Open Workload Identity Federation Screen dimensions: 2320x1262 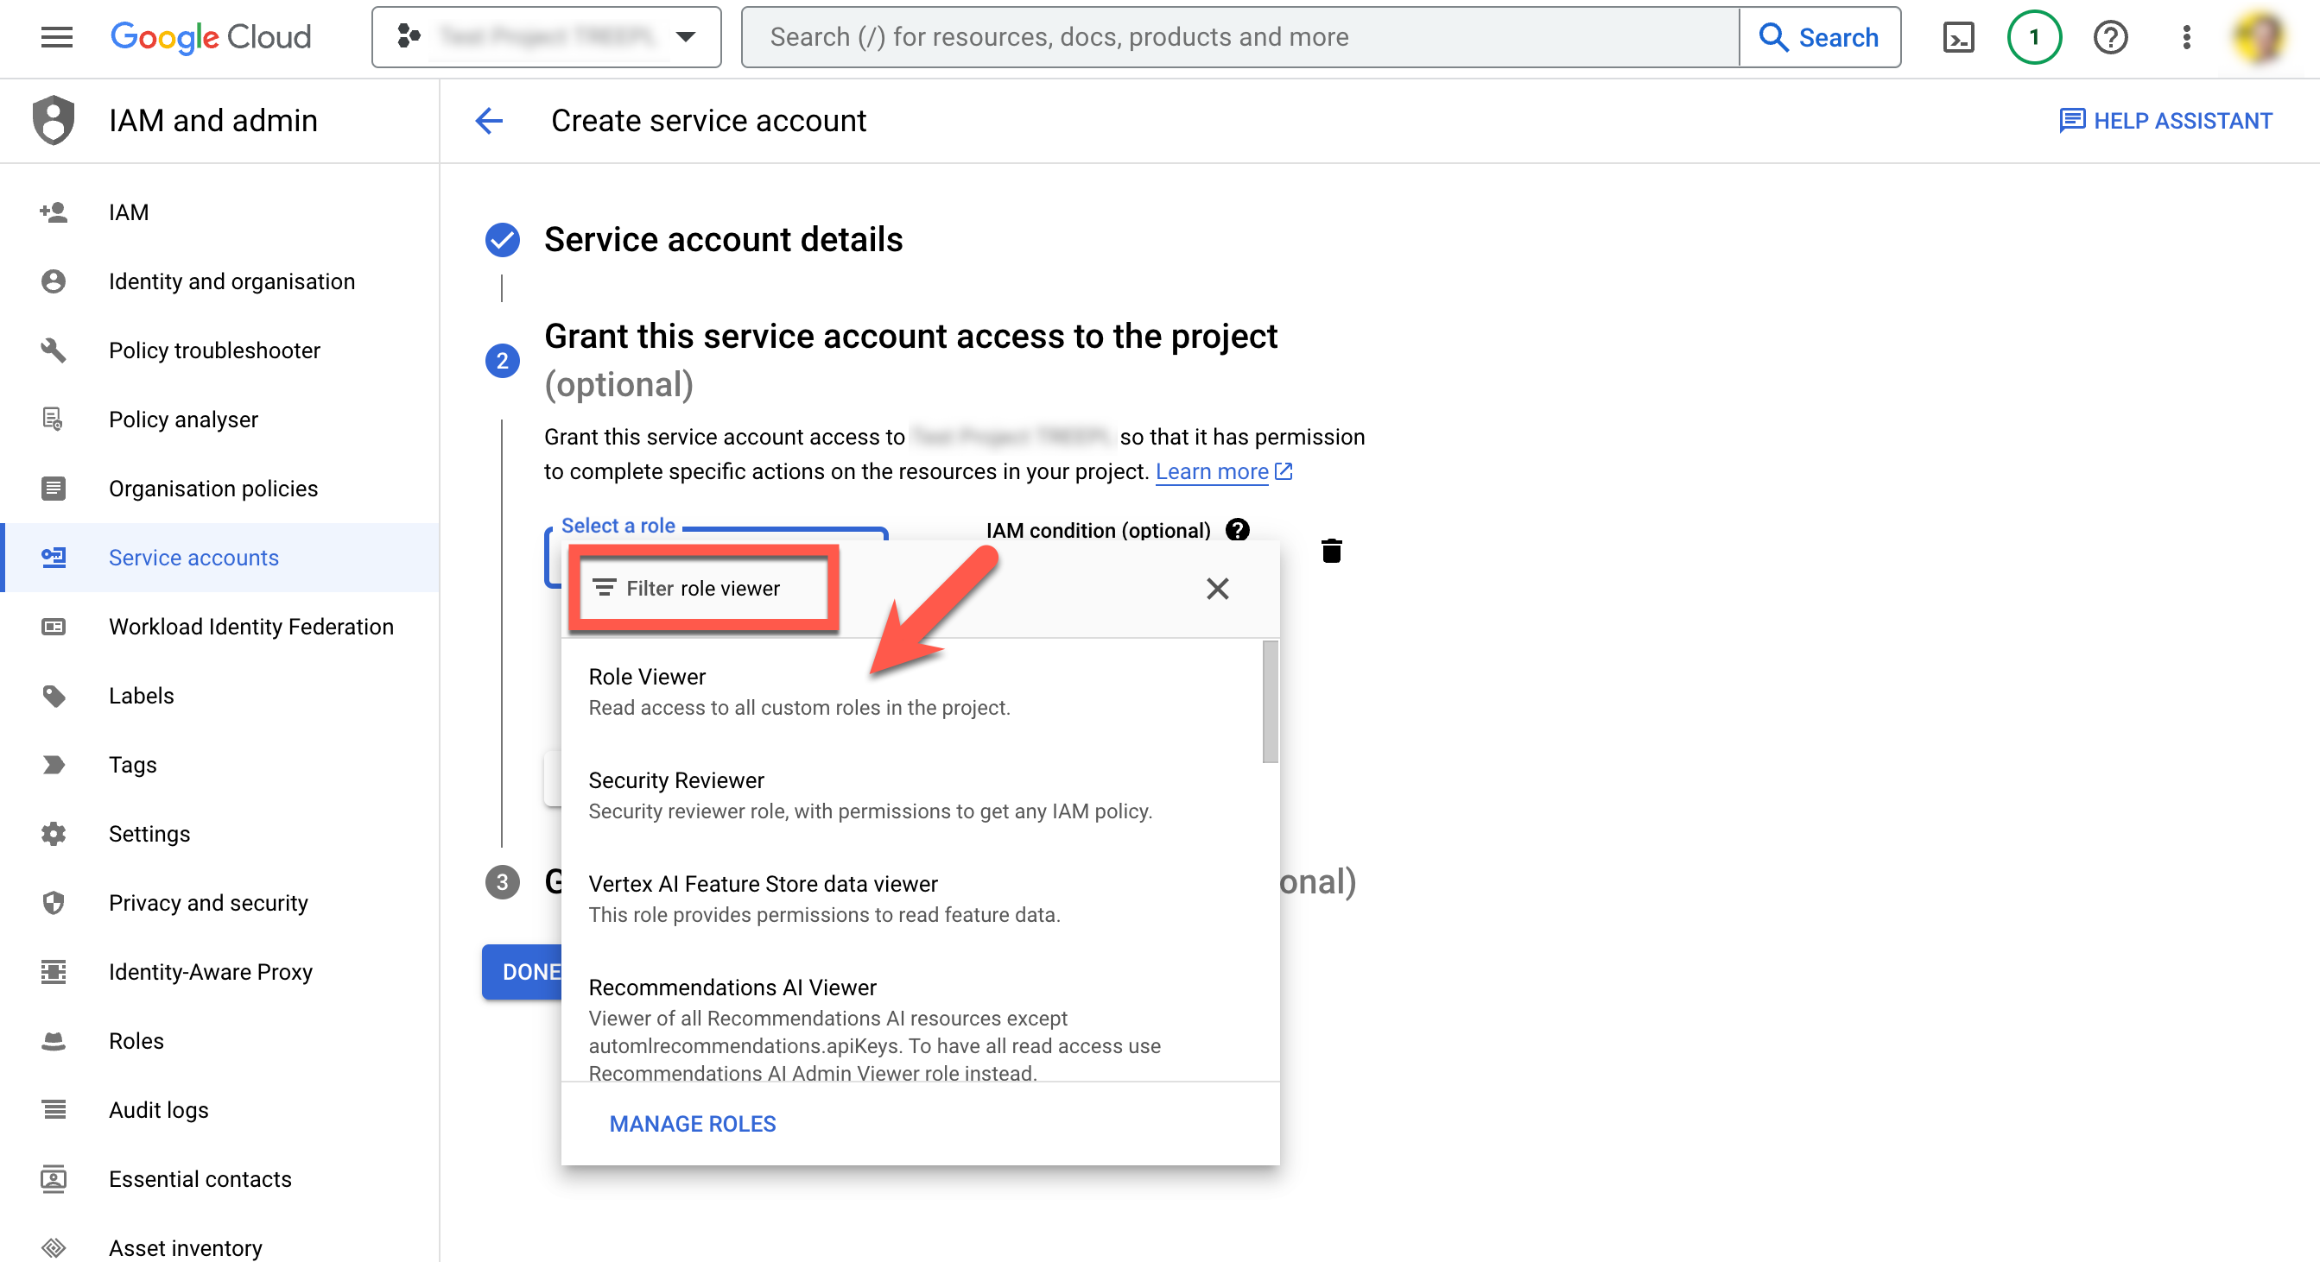coord(219,627)
